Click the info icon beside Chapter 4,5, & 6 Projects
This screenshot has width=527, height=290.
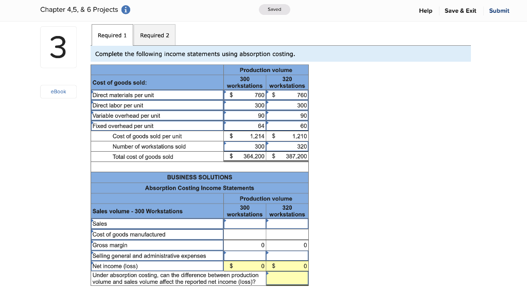pos(126,10)
